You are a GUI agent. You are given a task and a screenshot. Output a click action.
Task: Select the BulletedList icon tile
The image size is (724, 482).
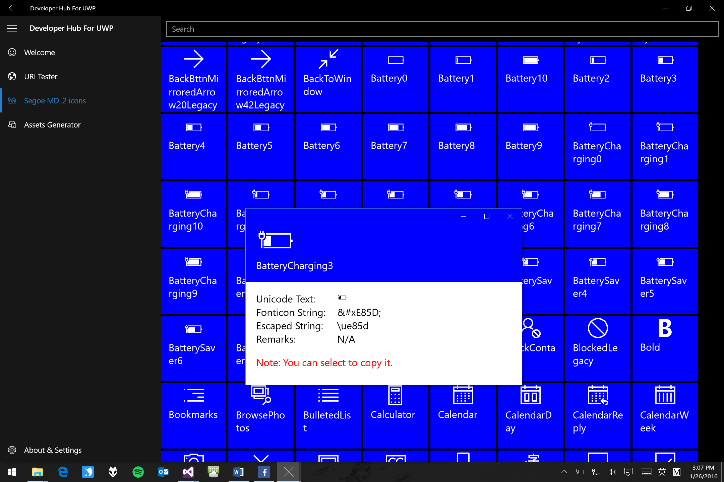pos(328,417)
